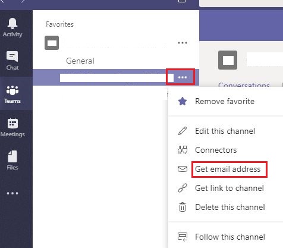Choose Delete this channel

click(x=230, y=207)
